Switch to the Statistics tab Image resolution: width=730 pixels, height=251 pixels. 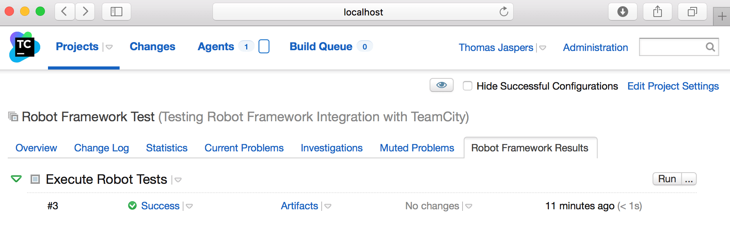(166, 148)
